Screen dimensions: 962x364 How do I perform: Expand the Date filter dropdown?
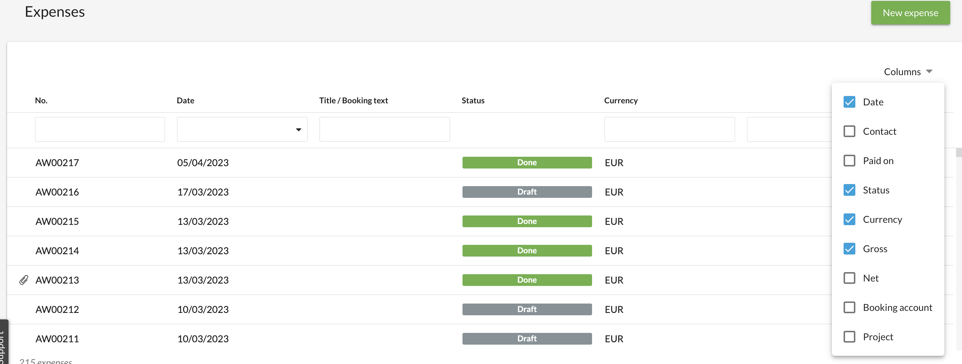[x=298, y=129]
